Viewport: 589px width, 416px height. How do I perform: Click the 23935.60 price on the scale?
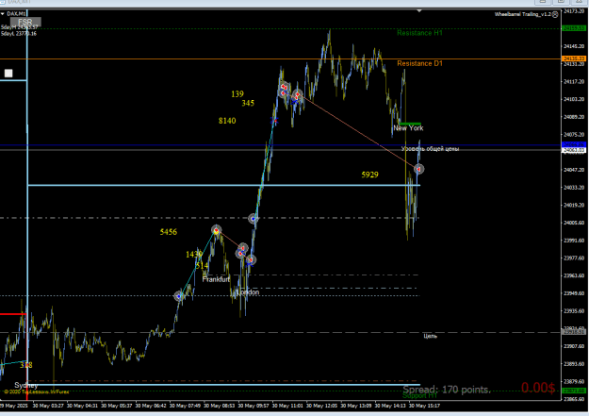point(574,310)
